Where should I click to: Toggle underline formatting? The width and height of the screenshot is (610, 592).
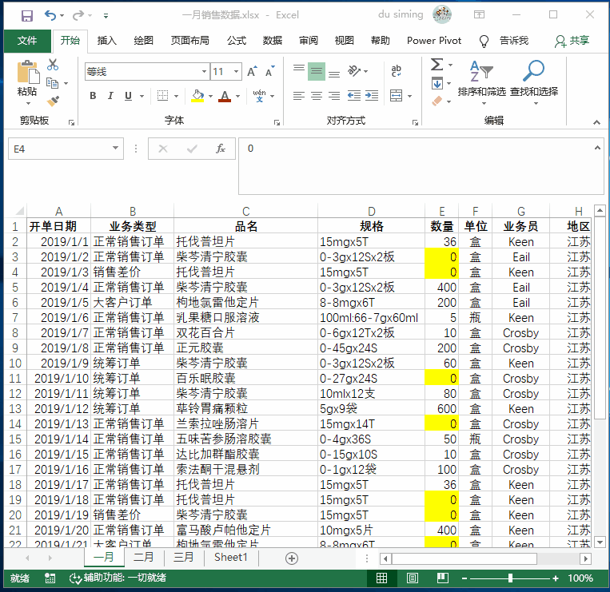pyautogui.click(x=129, y=96)
